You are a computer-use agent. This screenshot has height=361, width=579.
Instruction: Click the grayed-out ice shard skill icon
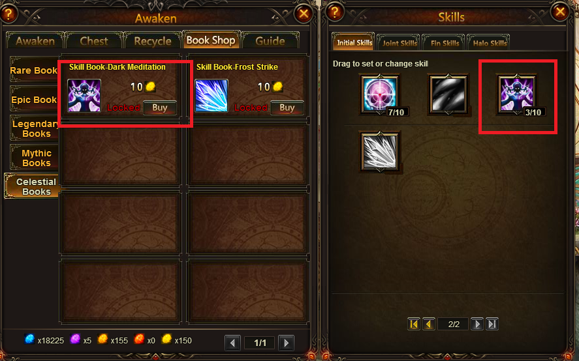380,152
